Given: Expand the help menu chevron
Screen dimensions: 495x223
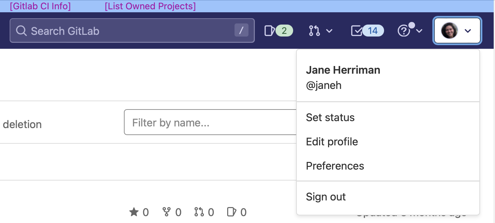Looking at the screenshot, I should coord(419,31).
